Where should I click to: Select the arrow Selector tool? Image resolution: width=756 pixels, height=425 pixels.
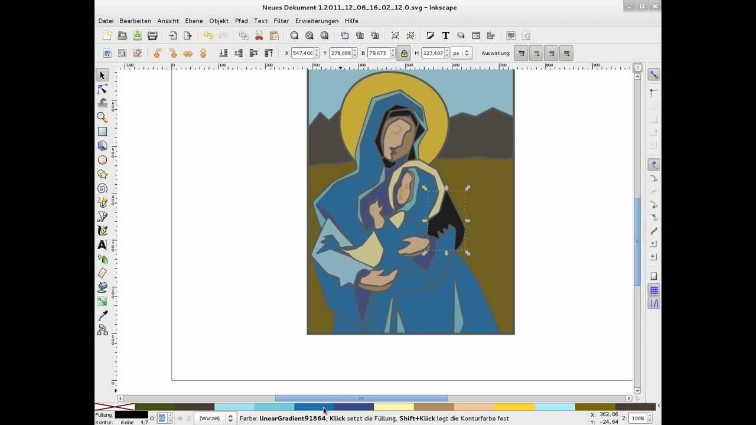point(102,75)
